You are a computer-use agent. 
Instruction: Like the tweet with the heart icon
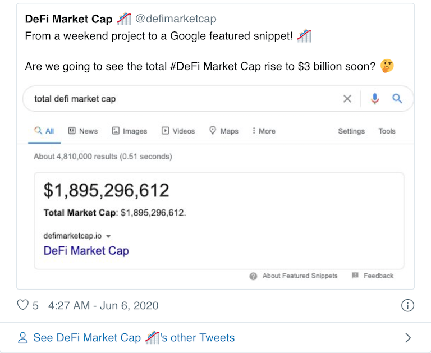[x=23, y=305]
